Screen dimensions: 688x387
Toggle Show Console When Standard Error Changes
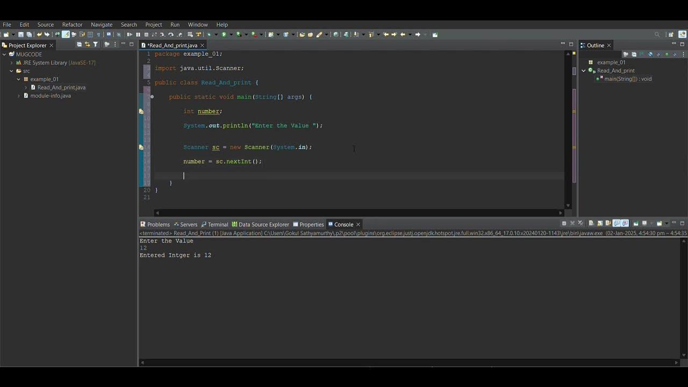625,223
